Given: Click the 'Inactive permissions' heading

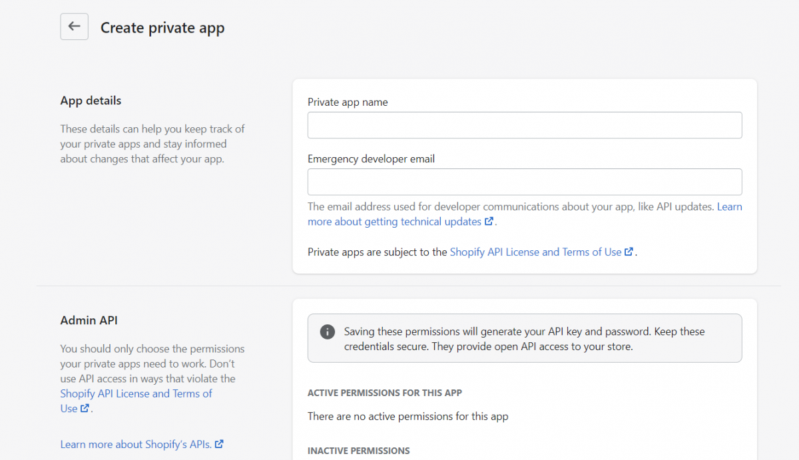Looking at the screenshot, I should [358, 451].
